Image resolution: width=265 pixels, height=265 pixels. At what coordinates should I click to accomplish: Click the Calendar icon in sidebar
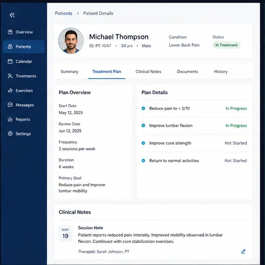coord(10,62)
